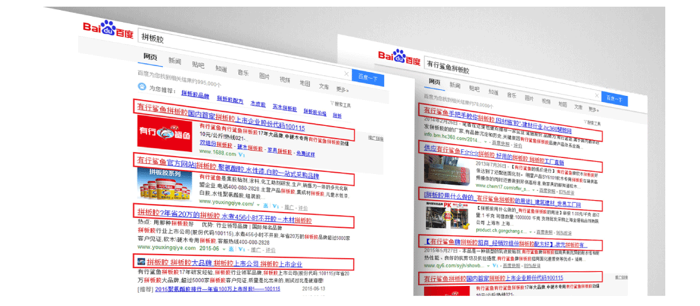The image size is (700, 306).
Task: Open the 拼板胶系列 bucket product thumbnail
Action: point(165,183)
